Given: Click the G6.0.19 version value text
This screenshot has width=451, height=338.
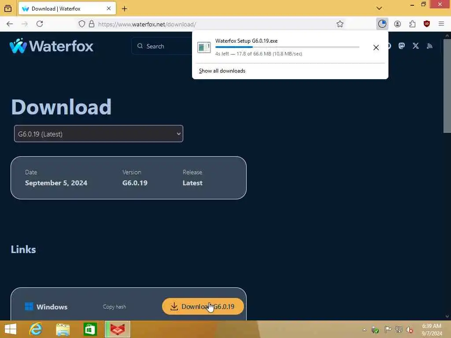Looking at the screenshot, I should (x=135, y=183).
